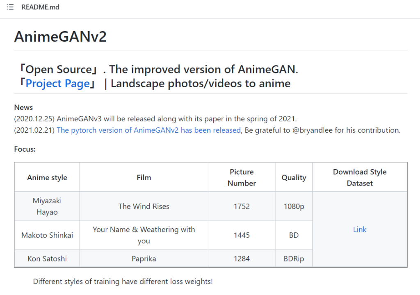Viewport: 420px width, 295px height.
Task: Select the BDRip quality cell
Action: pos(294,258)
